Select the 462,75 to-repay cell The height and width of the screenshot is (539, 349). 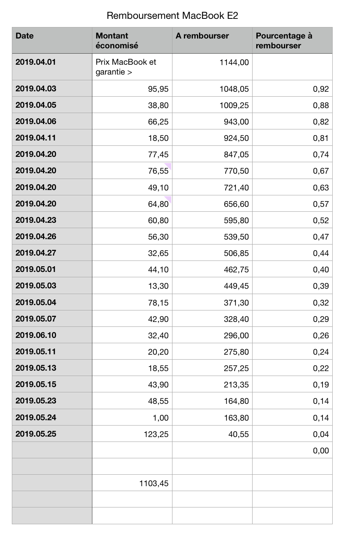pyautogui.click(x=212, y=269)
